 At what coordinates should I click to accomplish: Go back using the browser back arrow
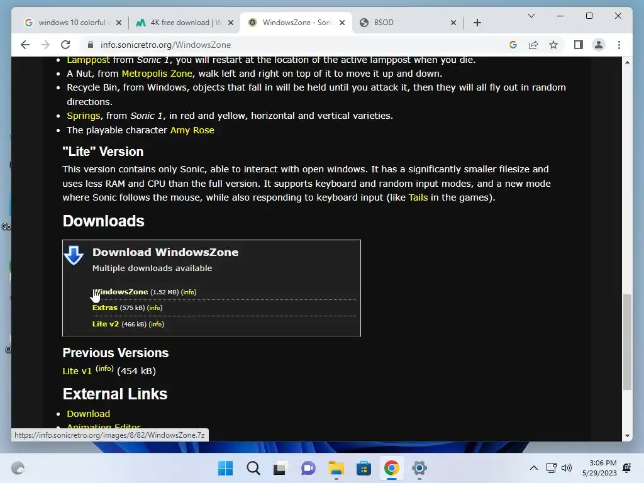pos(25,45)
